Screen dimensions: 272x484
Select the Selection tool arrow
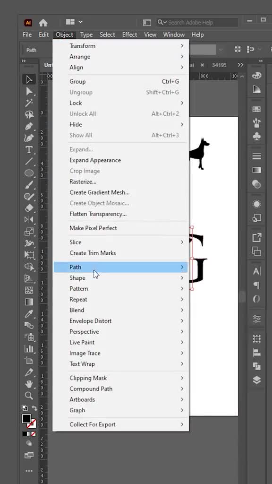coord(29,79)
